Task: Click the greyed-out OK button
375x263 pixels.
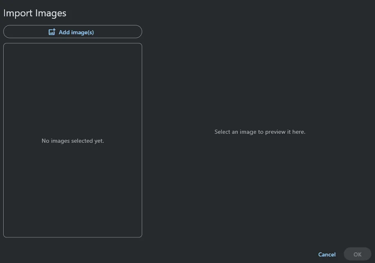Action: tap(357, 254)
